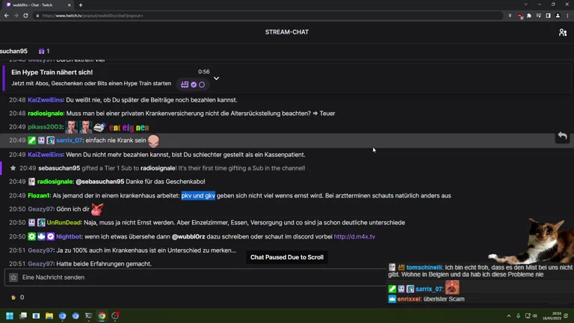Go back using the browser back arrow
This screenshot has width=574, height=323.
[7, 16]
